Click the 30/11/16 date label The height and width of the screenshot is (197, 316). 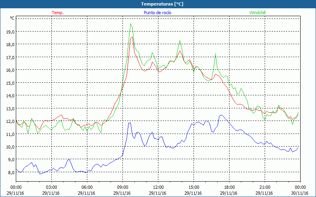tap(300, 193)
